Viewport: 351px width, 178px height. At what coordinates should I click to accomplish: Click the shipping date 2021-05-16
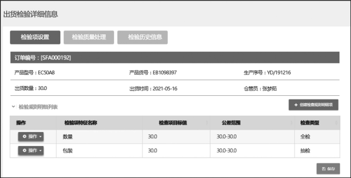(165, 89)
